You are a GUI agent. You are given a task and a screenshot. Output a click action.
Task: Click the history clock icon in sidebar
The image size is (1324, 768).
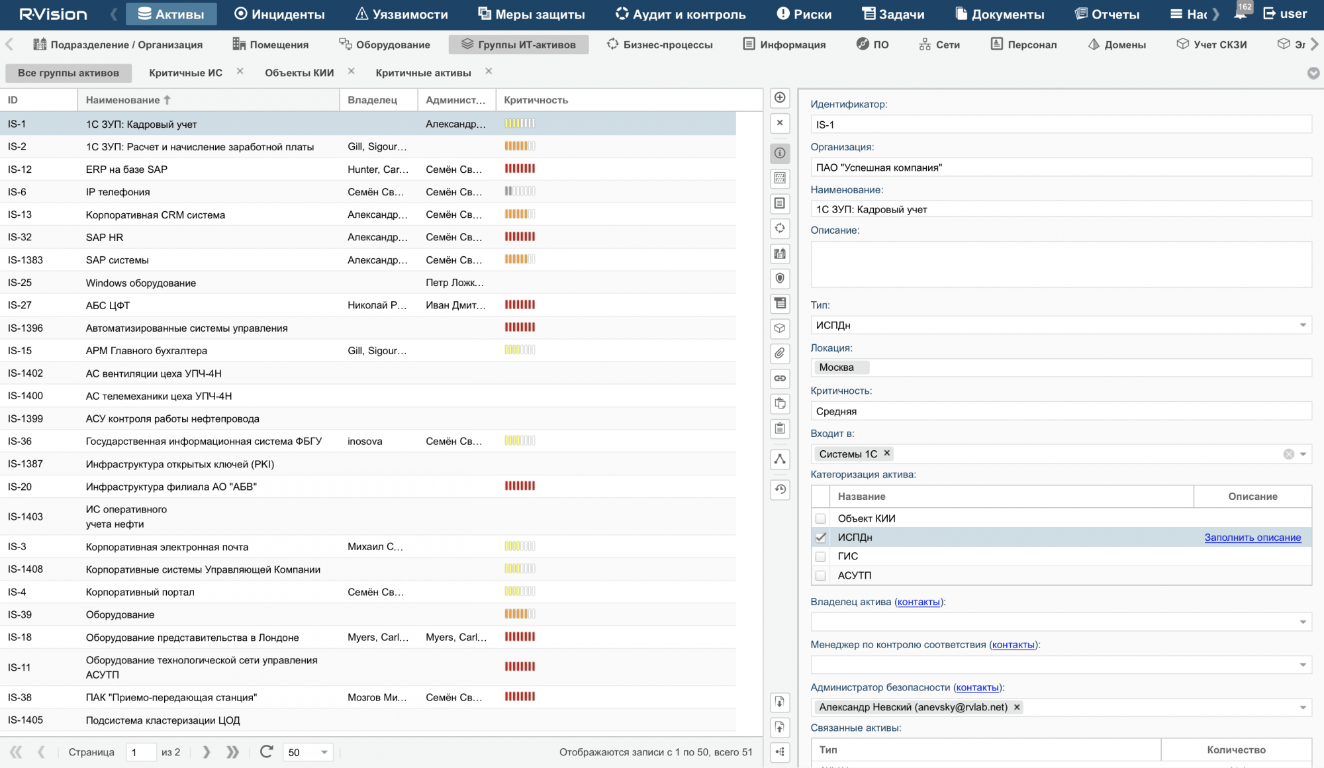(780, 489)
